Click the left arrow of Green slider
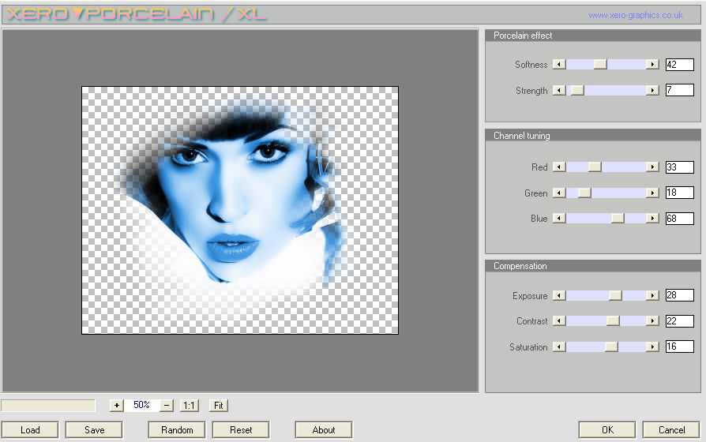The height and width of the screenshot is (442, 706). (x=559, y=193)
